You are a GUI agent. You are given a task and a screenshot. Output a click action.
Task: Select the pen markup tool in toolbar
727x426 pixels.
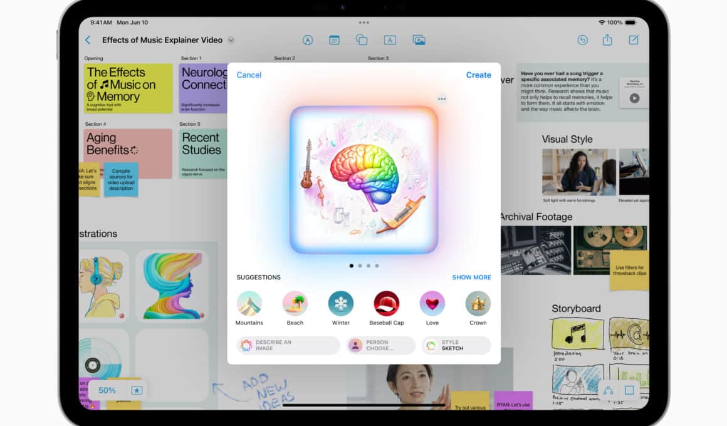[x=307, y=40]
